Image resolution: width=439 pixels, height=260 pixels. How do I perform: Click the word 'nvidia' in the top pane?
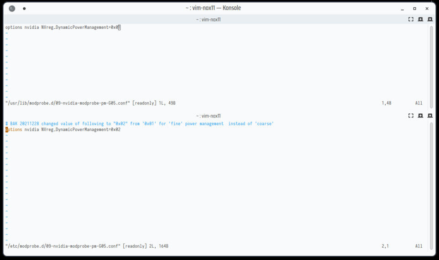click(31, 27)
